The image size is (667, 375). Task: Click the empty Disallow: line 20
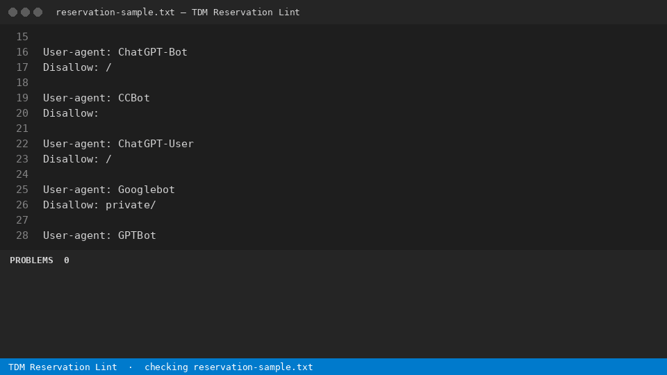tap(71, 113)
